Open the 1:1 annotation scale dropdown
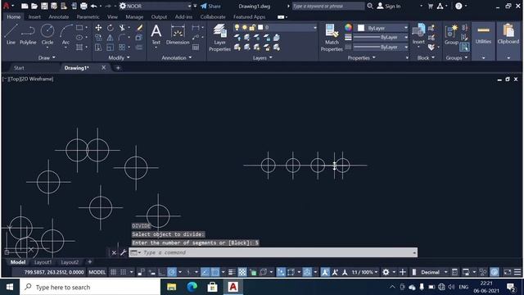The image size is (524, 295). click(x=365, y=272)
